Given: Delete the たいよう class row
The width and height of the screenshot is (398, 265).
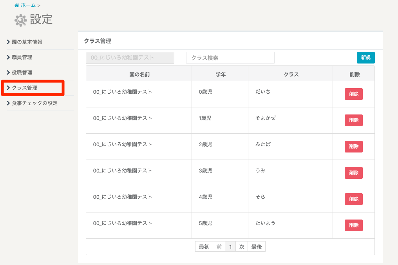Looking at the screenshot, I should click(x=353, y=225).
